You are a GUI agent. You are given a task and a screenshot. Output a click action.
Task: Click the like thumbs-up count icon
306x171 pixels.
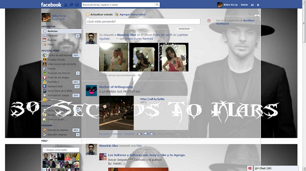coord(139,134)
